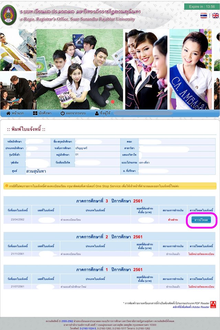Open the หน้าแรก menu item
The height and width of the screenshot is (330, 220).
18,113
